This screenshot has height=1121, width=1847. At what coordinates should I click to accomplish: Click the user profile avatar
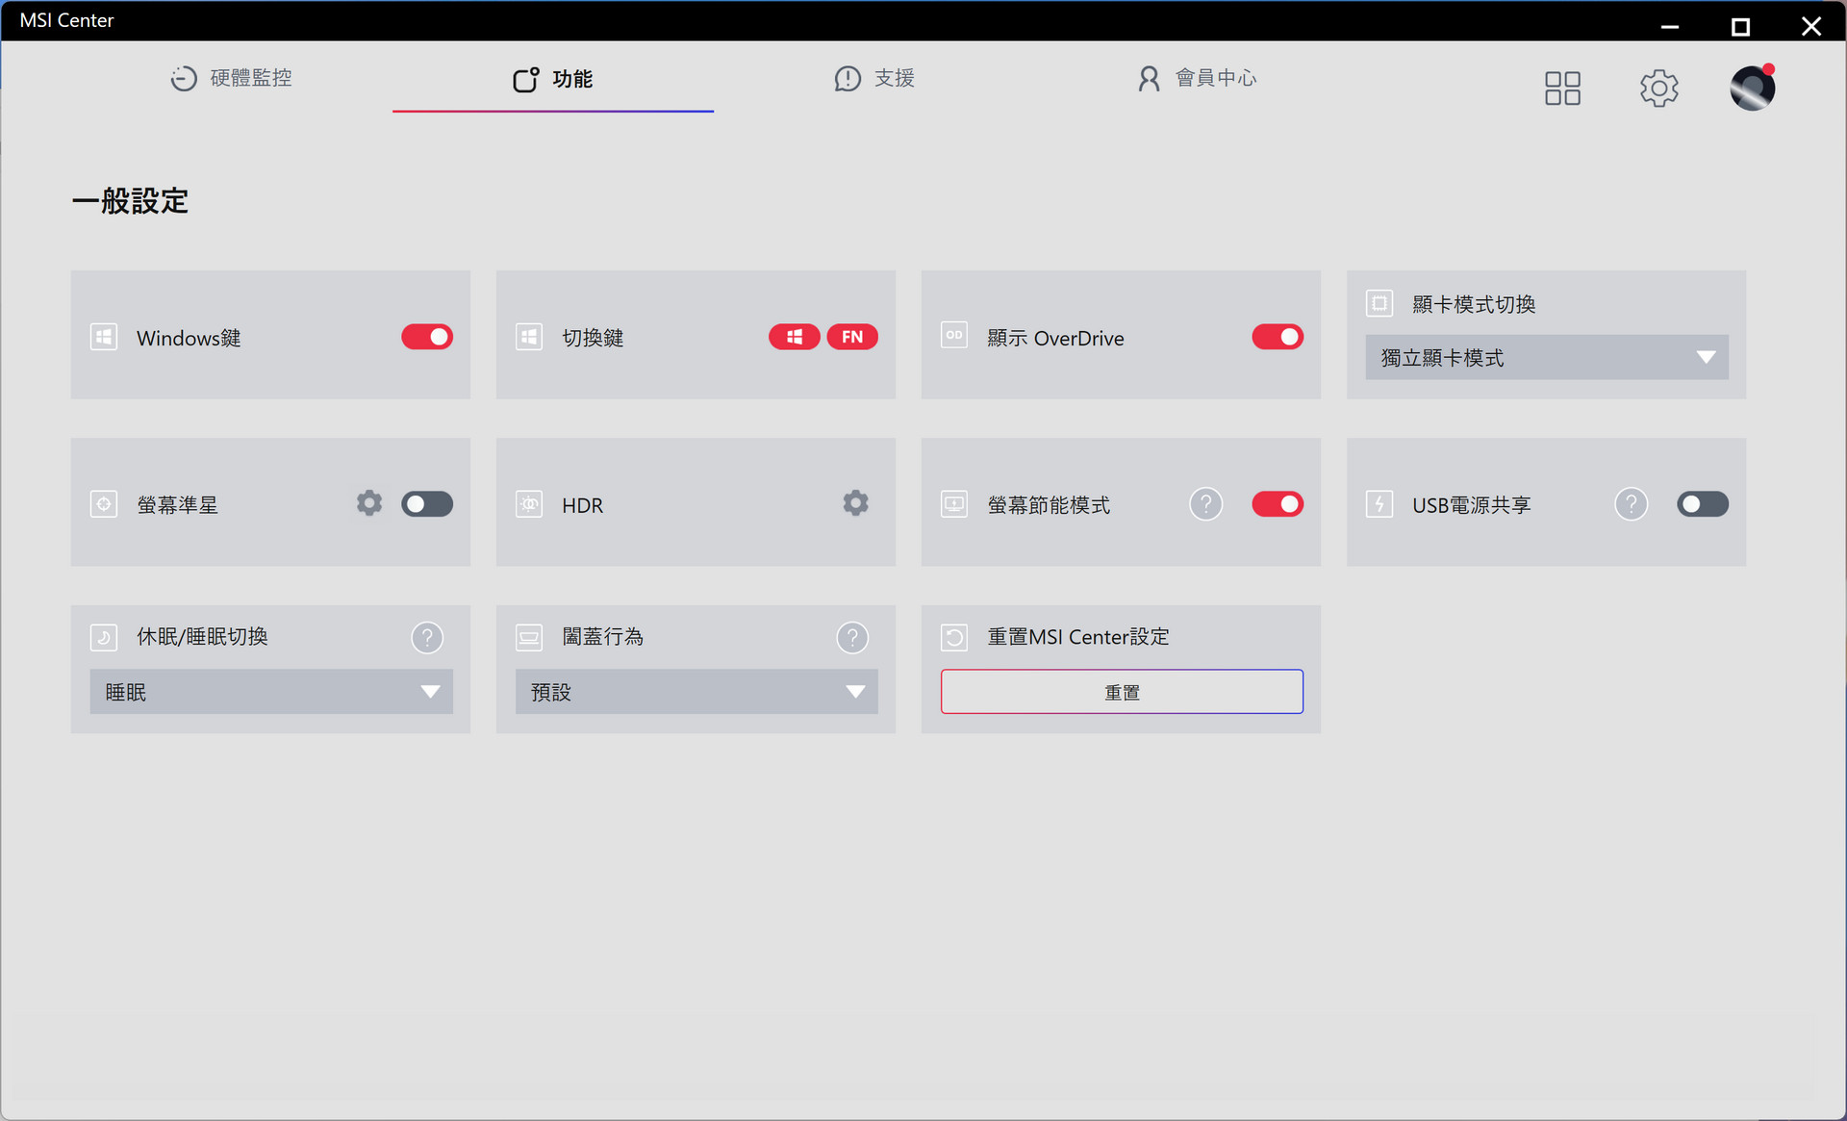pyautogui.click(x=1753, y=88)
